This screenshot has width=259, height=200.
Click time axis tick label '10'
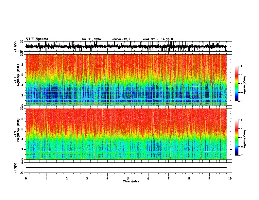click(x=230, y=178)
